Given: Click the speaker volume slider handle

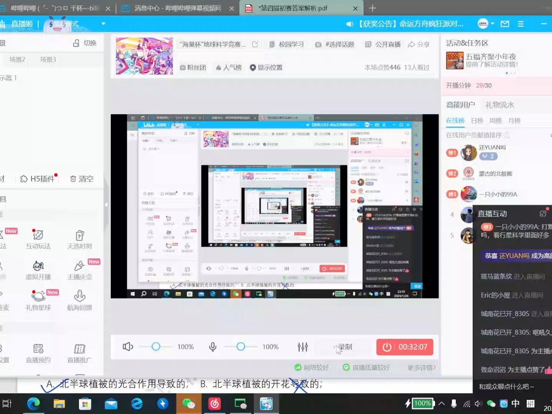Looking at the screenshot, I should [156, 347].
